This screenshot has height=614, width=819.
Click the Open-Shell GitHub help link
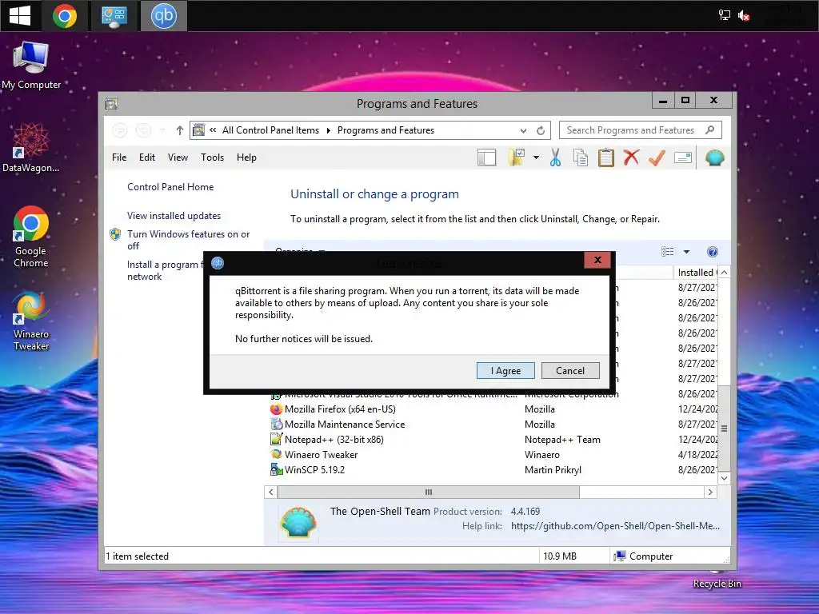(615, 526)
